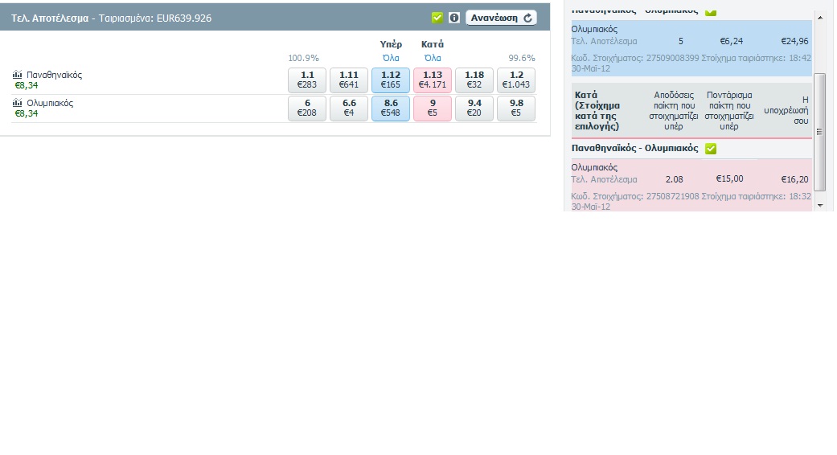This screenshot has width=837, height=455.
Task: Toggle checkmark in top bet slip heading
Action: click(x=711, y=12)
